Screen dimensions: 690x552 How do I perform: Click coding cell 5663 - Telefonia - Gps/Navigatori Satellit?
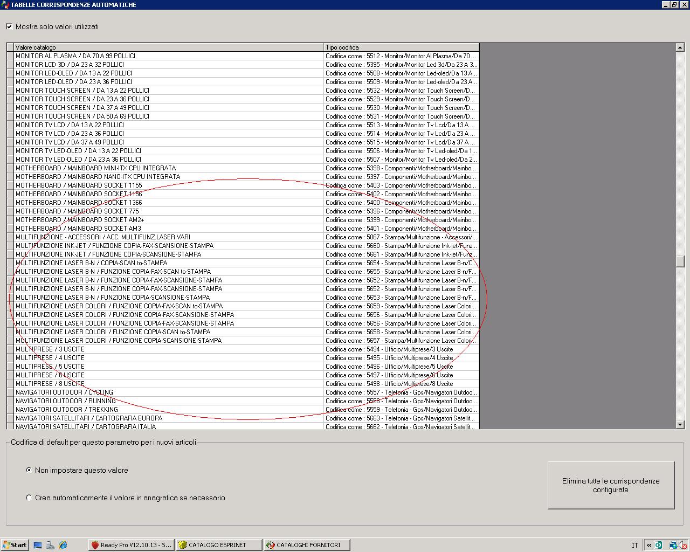pyautogui.click(x=401, y=418)
